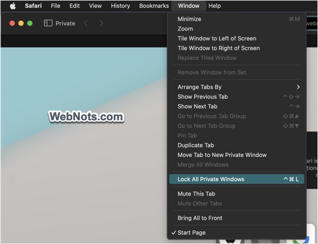
Task: Close the Safari window with red button
Action: [x=12, y=23]
